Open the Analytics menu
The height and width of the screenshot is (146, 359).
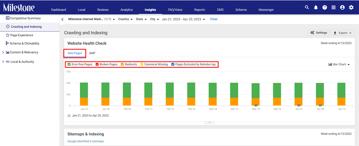[127, 10]
